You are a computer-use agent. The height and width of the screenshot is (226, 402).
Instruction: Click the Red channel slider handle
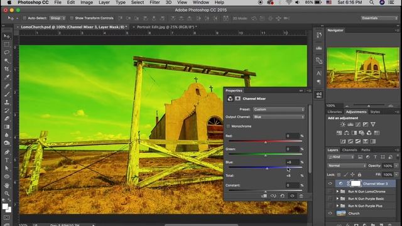point(266,142)
